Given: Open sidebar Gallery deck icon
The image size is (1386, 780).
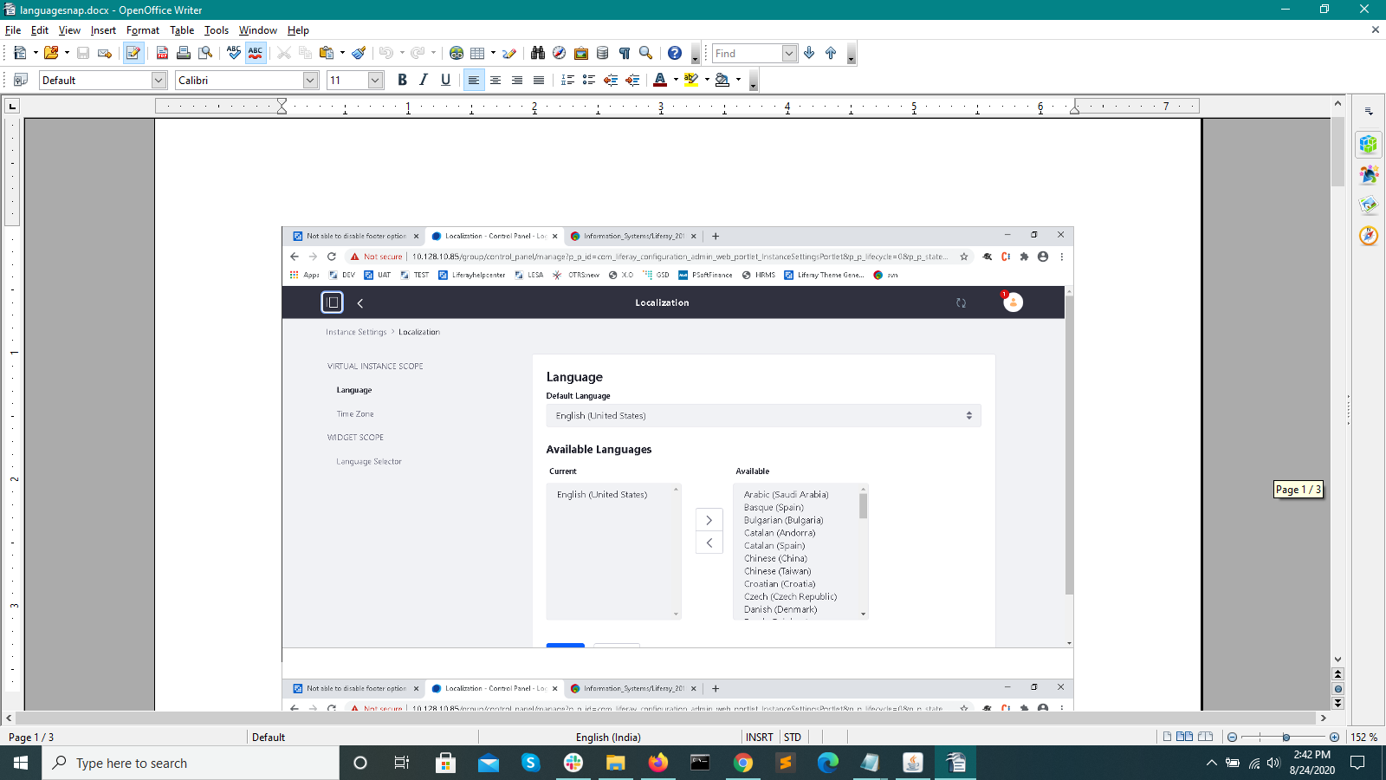Looking at the screenshot, I should point(1369,205).
